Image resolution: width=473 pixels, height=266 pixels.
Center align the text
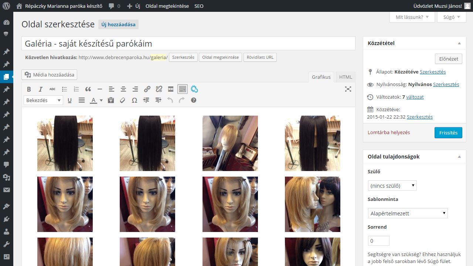pos(123,89)
